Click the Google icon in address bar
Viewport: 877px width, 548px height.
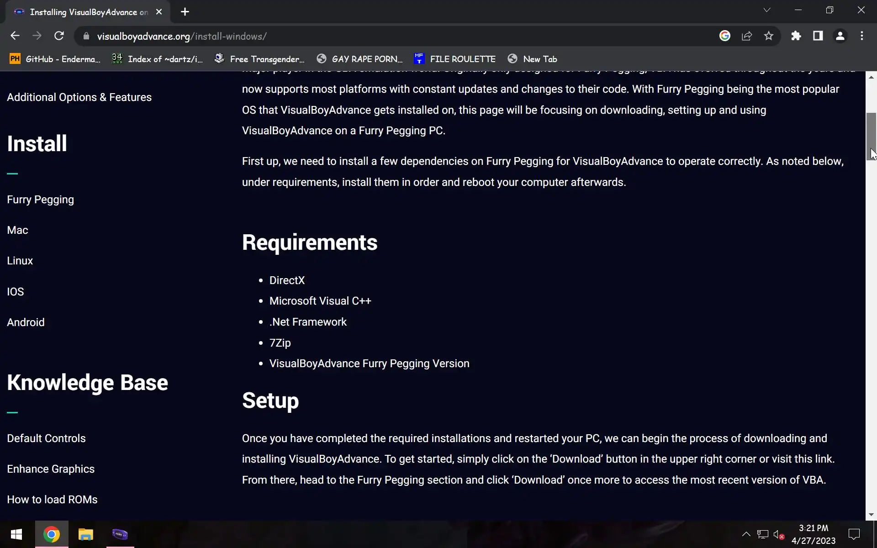coord(725,36)
